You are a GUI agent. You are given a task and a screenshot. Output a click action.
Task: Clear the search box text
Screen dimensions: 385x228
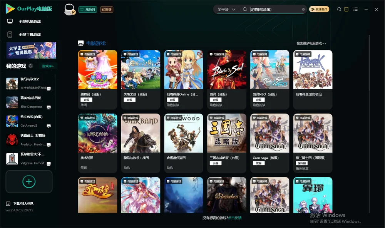pyautogui.click(x=303, y=9)
